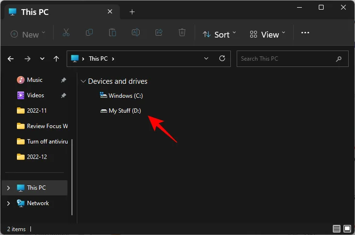Click the search magnifier icon
This screenshot has height=235, width=355.
(339, 59)
